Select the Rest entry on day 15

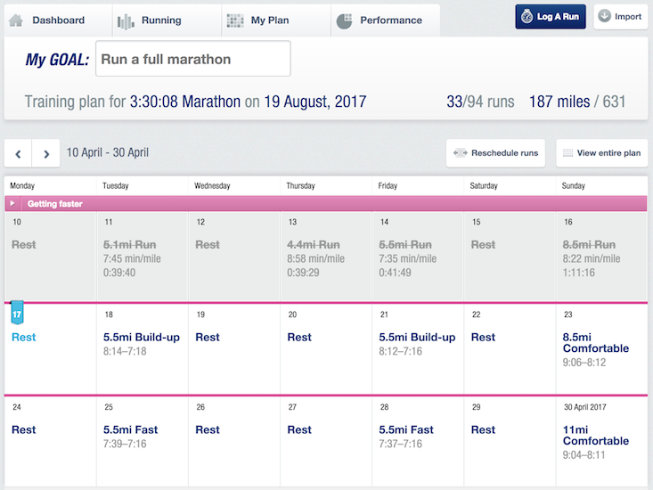483,244
